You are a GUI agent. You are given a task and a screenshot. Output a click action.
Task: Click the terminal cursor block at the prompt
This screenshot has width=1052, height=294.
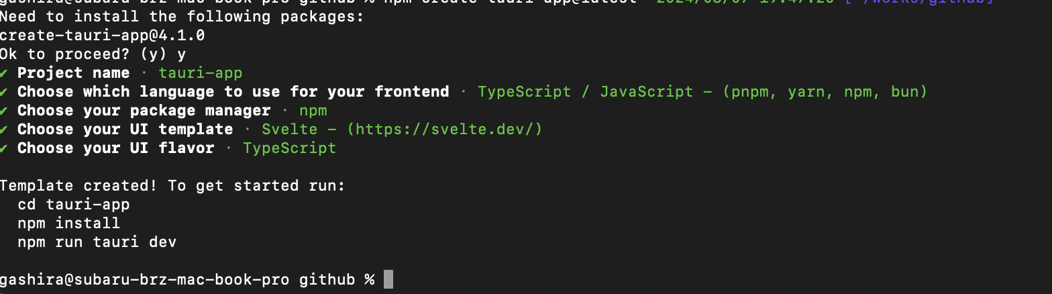tap(388, 279)
